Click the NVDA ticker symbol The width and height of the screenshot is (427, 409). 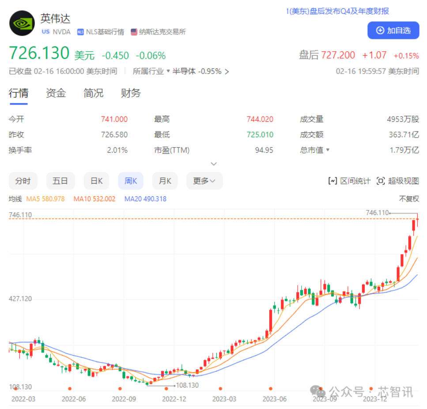point(61,32)
